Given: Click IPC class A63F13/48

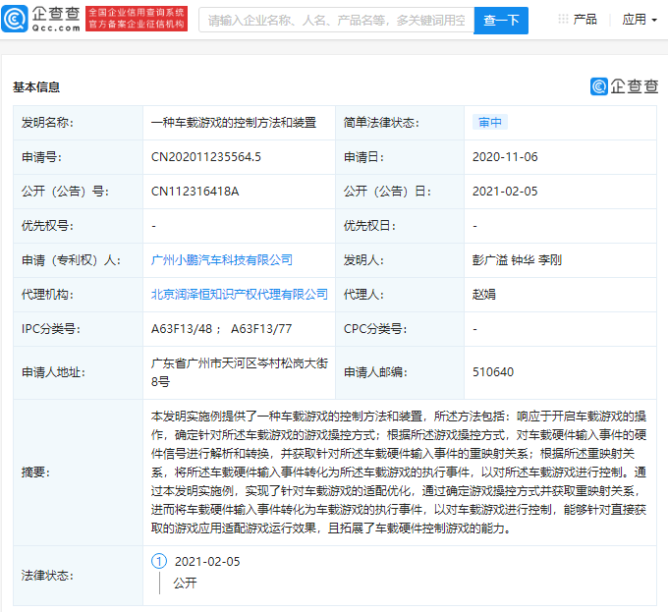Looking at the screenshot, I should coord(182,329).
